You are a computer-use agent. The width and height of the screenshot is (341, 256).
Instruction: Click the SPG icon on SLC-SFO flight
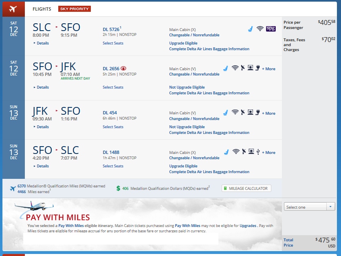271,29
